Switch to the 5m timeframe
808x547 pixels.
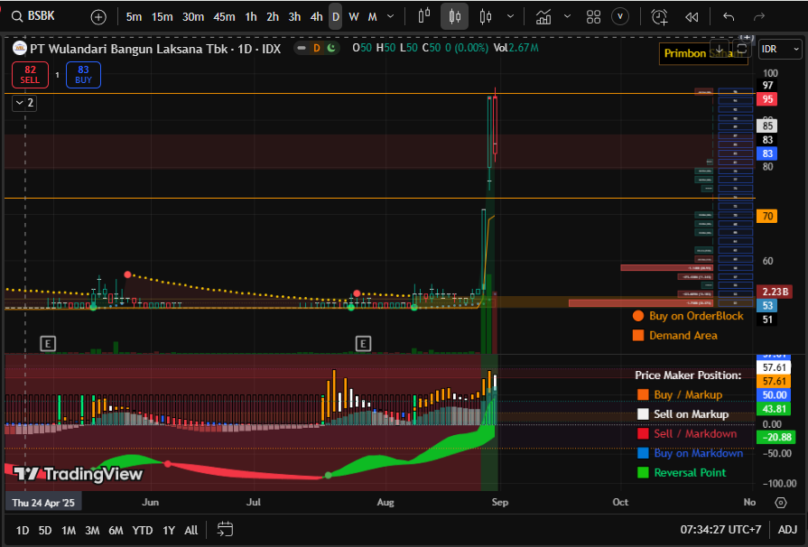[134, 17]
